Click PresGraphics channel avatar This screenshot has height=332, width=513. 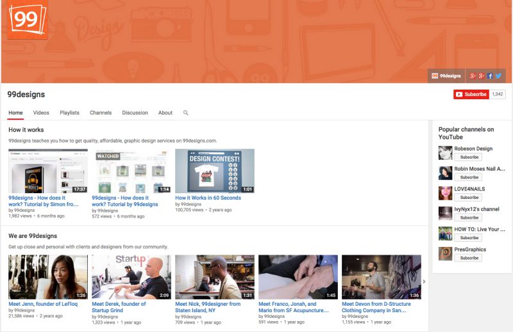click(x=445, y=254)
